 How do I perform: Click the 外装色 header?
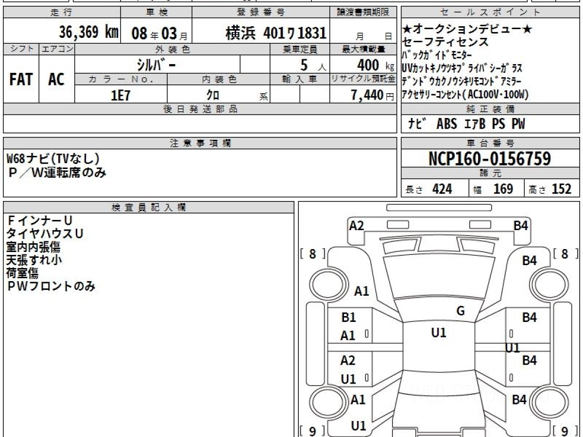click(x=172, y=49)
